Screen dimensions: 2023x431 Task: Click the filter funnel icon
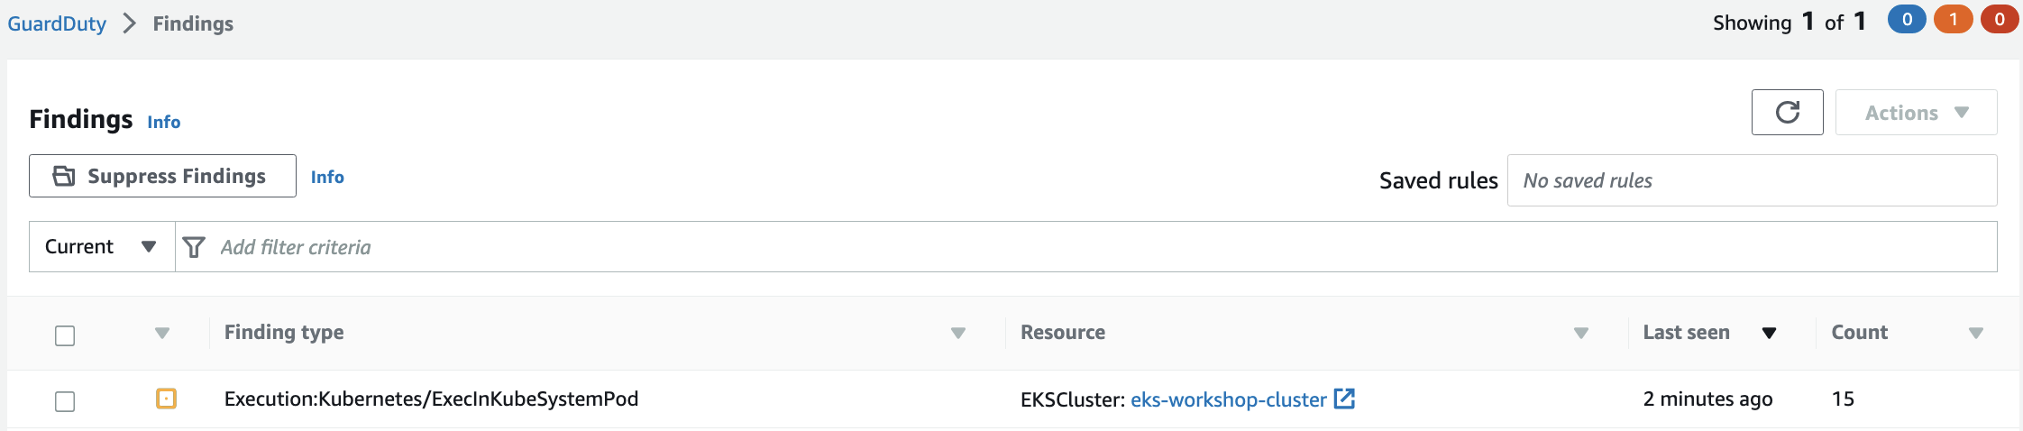[x=194, y=247]
